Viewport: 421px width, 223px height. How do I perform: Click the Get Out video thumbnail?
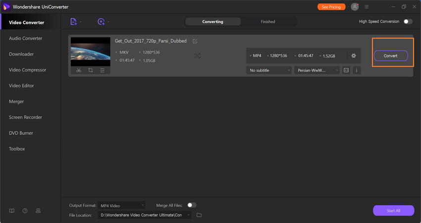tap(91, 52)
